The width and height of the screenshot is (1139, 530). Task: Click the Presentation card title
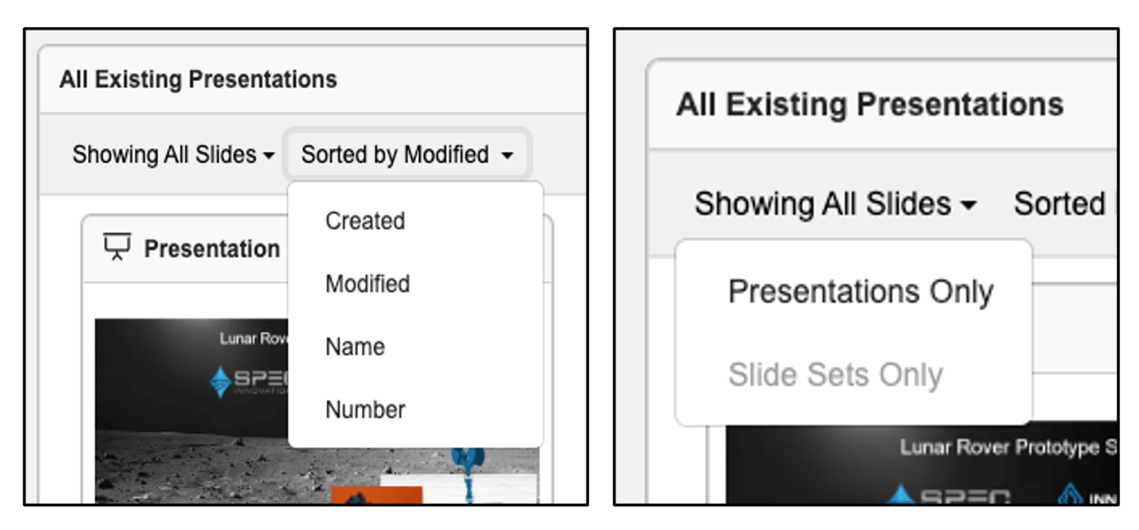coord(211,249)
